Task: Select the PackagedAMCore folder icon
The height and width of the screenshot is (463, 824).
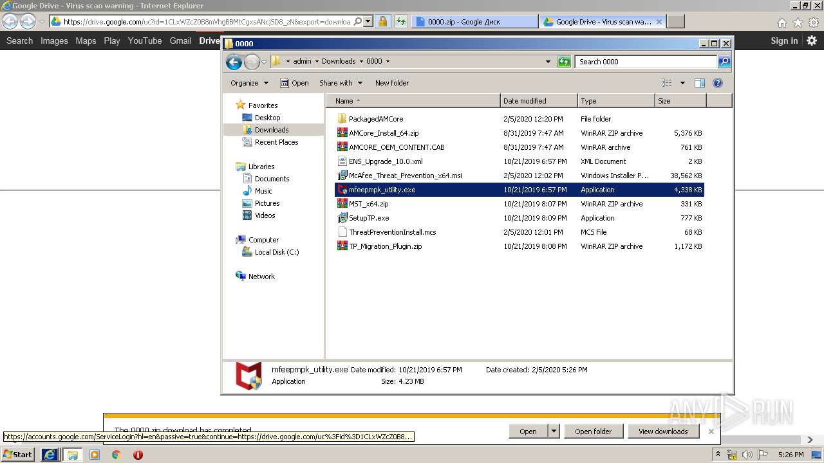Action: pyautogui.click(x=342, y=119)
